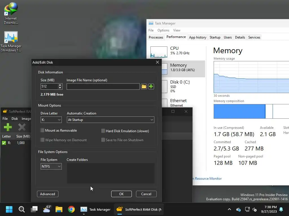Open the clock showing 7:38 PM
289x216 pixels.
click(269, 209)
